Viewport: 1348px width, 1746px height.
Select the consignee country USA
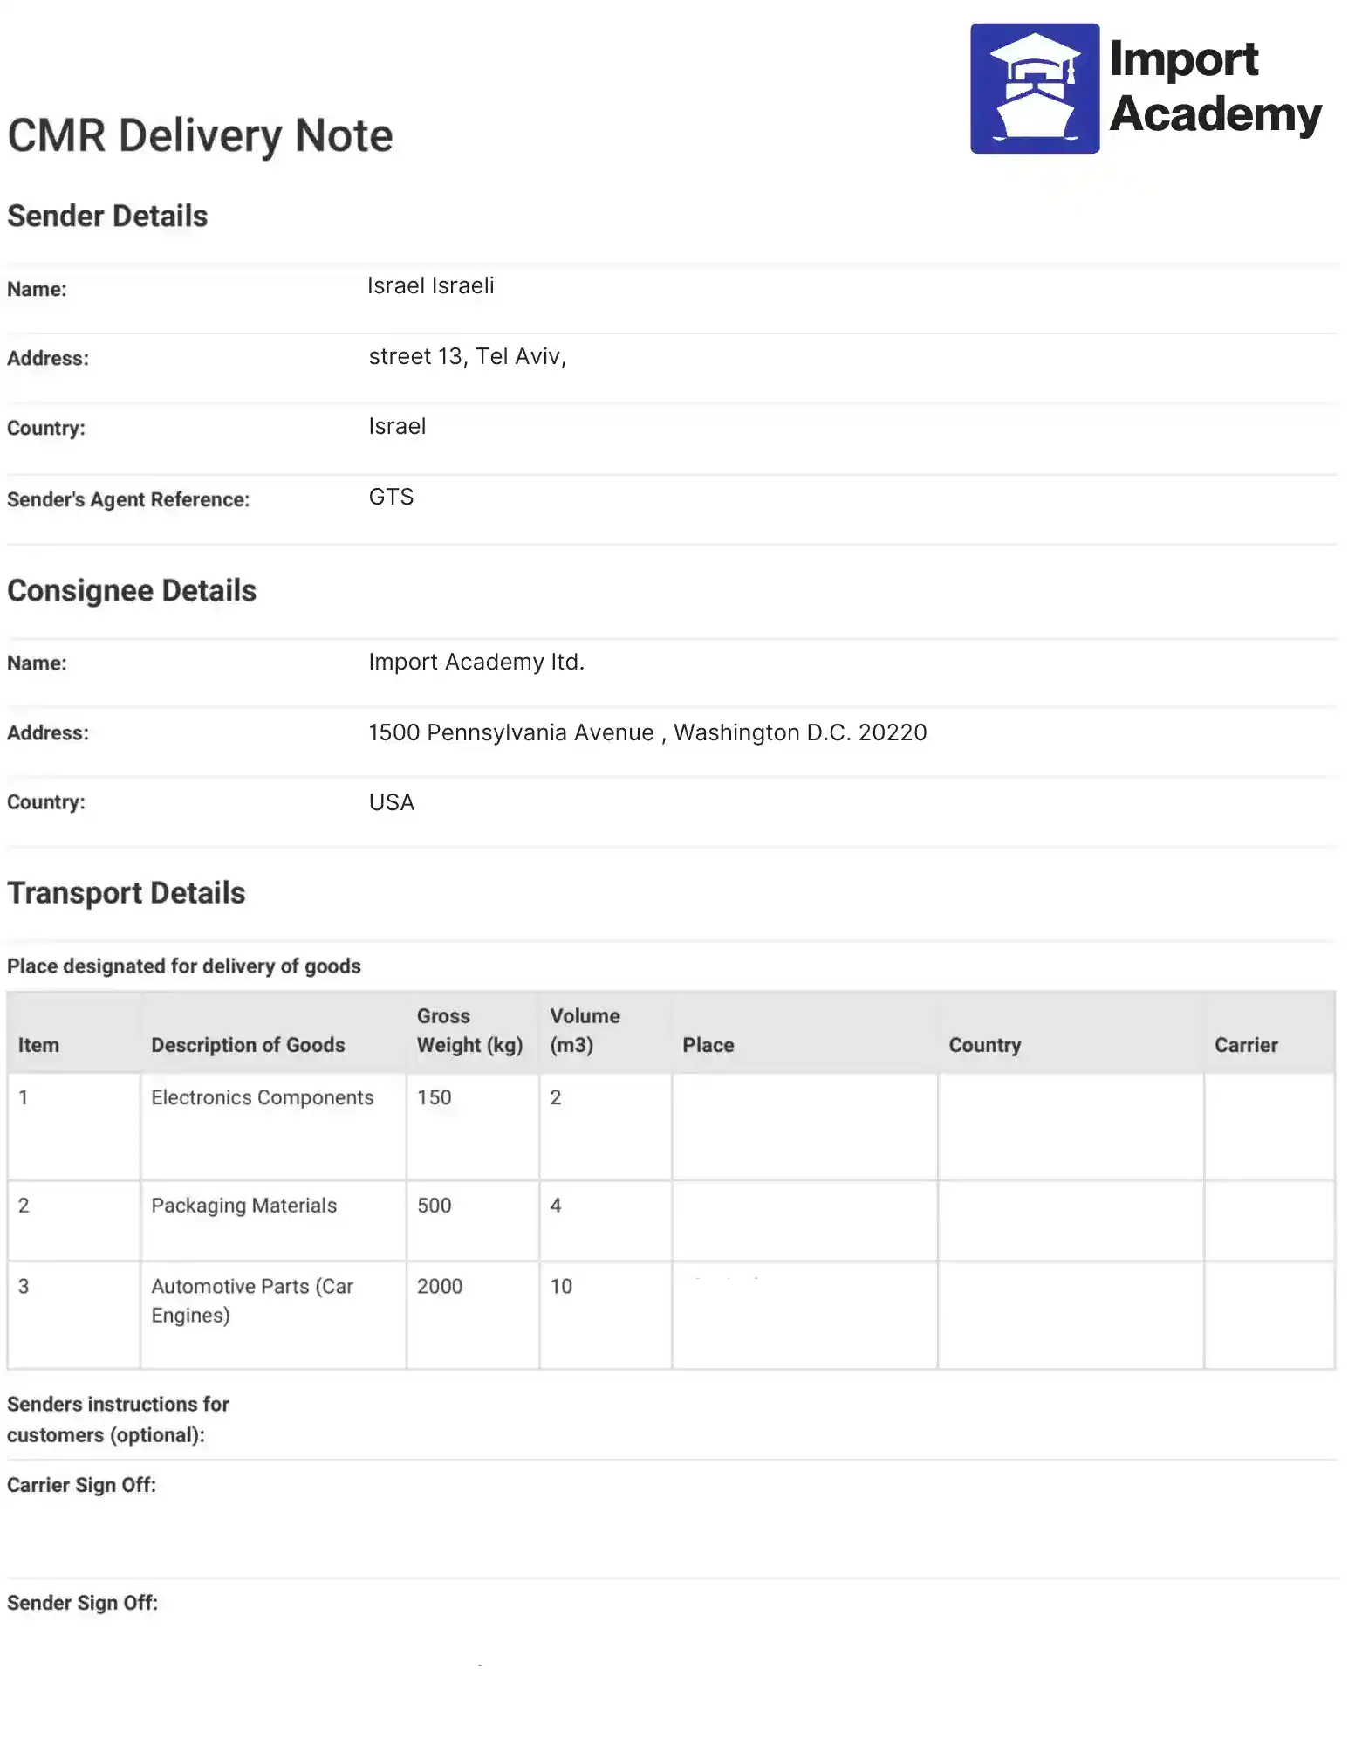[x=391, y=802]
